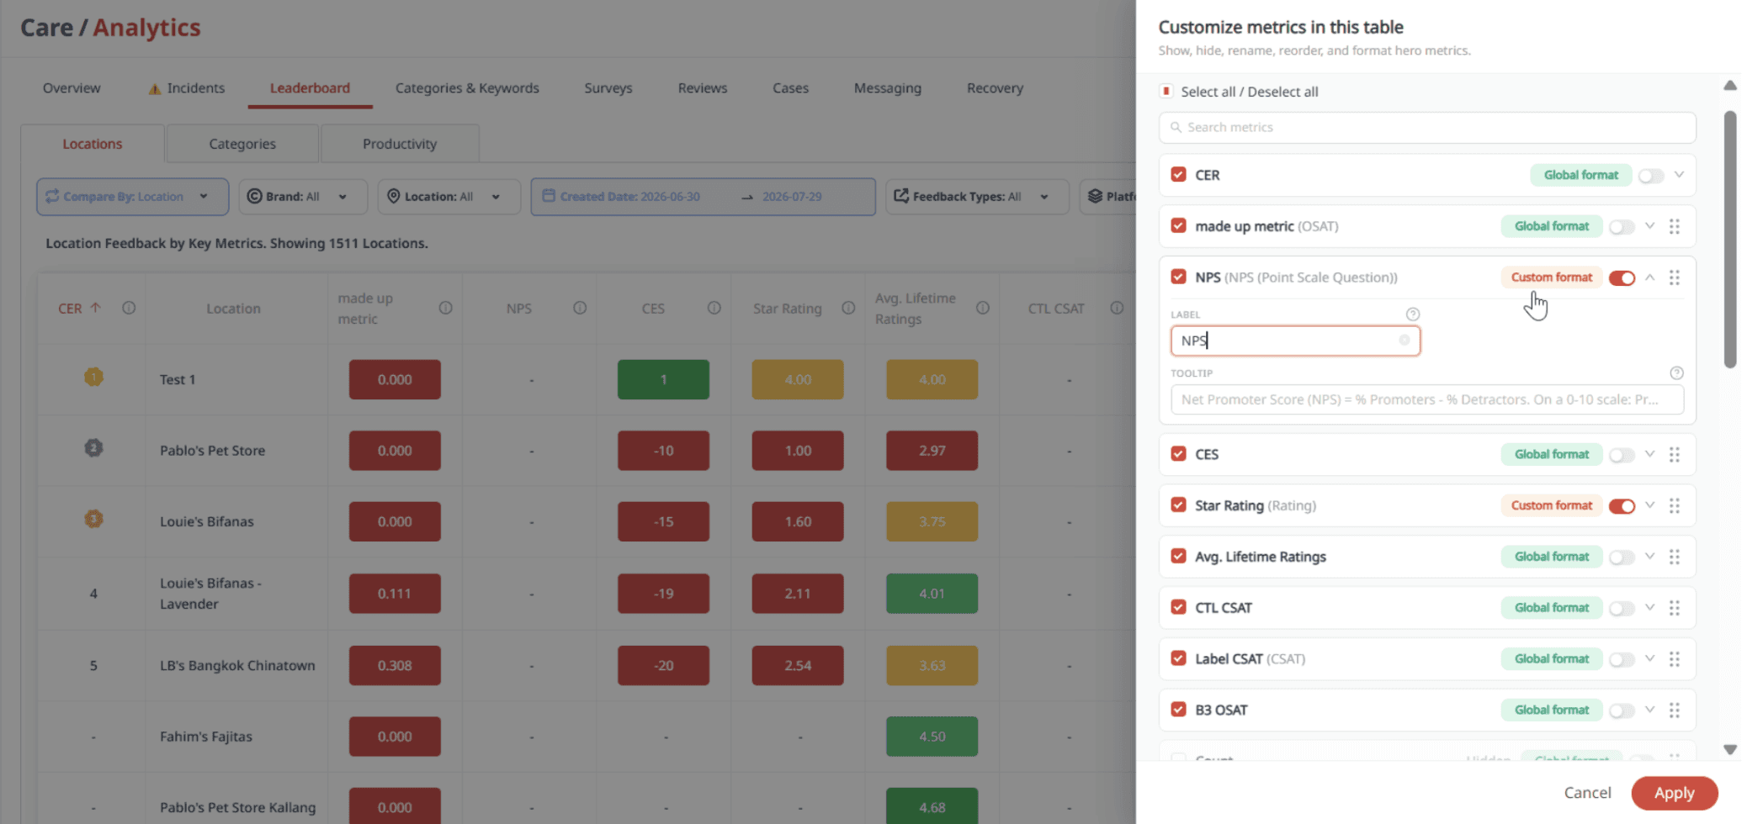Screen dimensions: 1747x824
Task: Uncheck the NPS metric checkbox
Action: 1178,277
